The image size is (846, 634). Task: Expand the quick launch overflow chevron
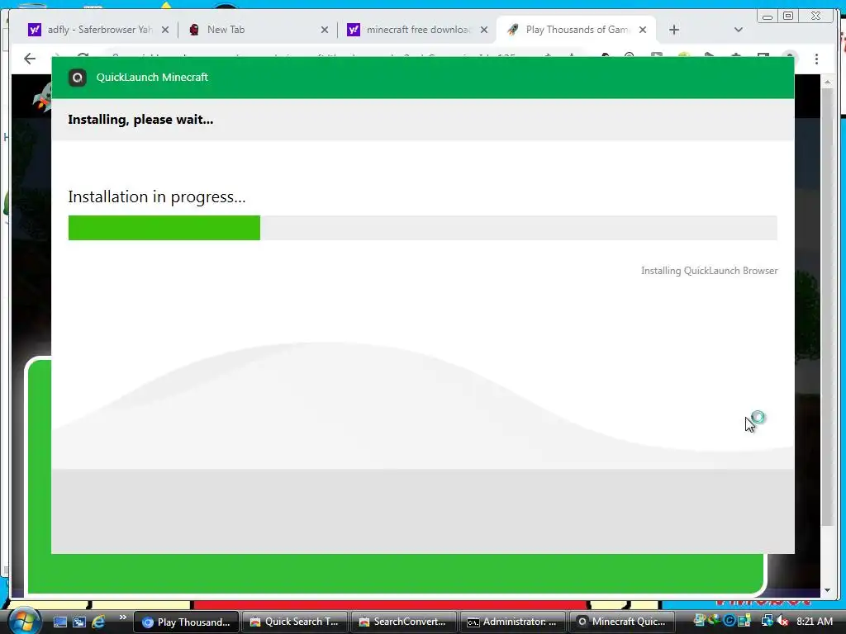click(x=123, y=617)
